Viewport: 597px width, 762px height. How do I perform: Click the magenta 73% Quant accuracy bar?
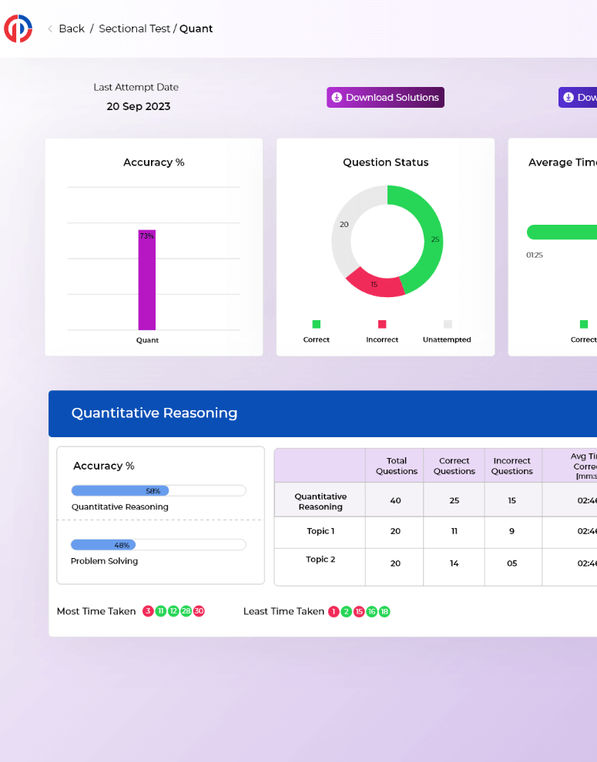click(x=147, y=280)
